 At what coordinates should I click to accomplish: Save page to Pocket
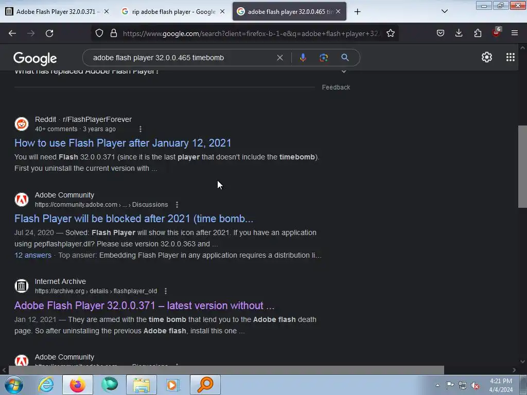point(441,33)
